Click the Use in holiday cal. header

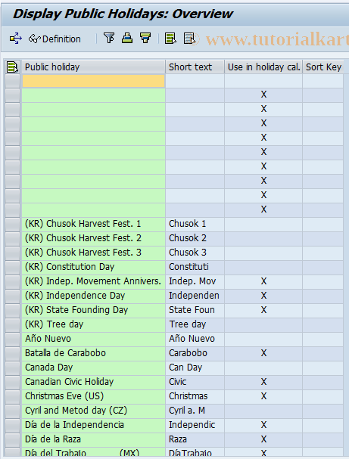point(263,67)
